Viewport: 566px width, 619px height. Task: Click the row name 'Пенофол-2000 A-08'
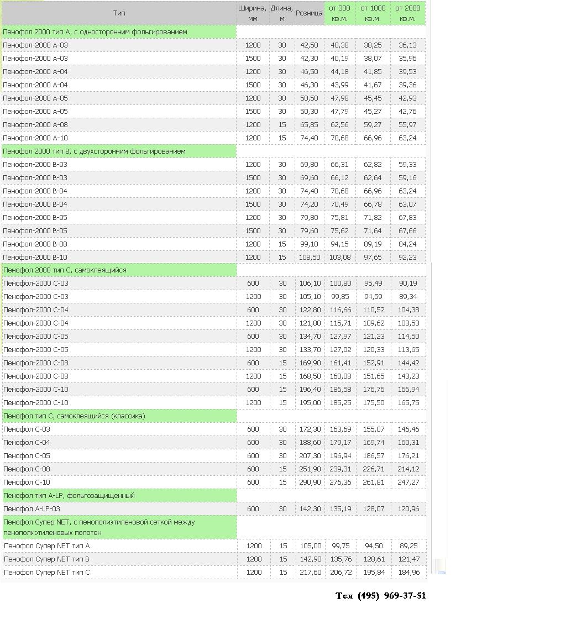coord(35,125)
